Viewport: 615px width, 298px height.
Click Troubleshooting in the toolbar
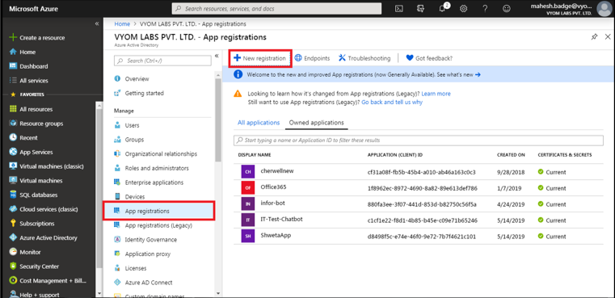(364, 58)
